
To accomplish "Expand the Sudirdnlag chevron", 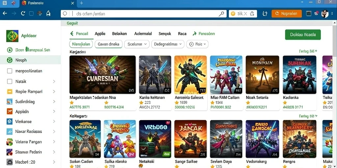I will [54, 102].
